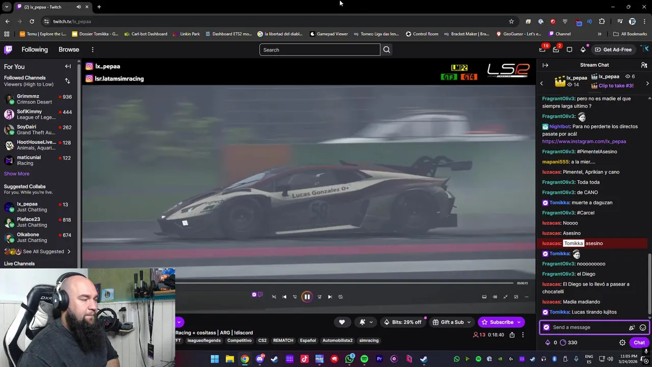Image resolution: width=652 pixels, height=367 pixels.
Task: Collapse the Stream Chat panel
Action: (545, 65)
